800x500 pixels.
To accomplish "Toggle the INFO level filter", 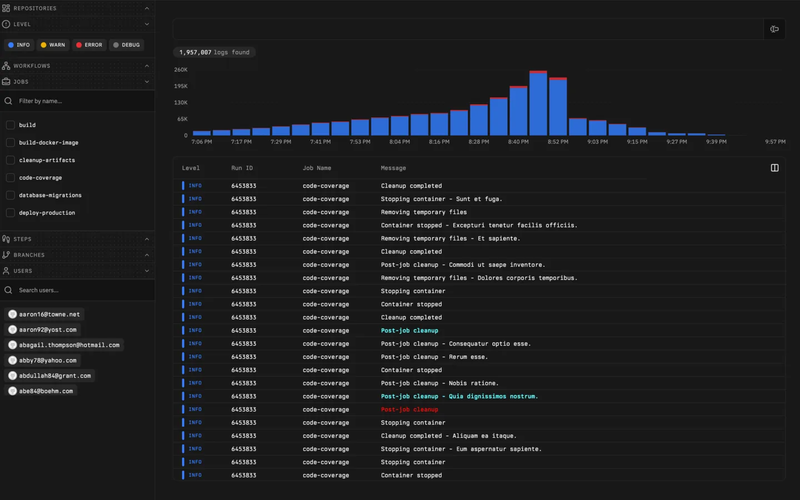I will [x=19, y=45].
